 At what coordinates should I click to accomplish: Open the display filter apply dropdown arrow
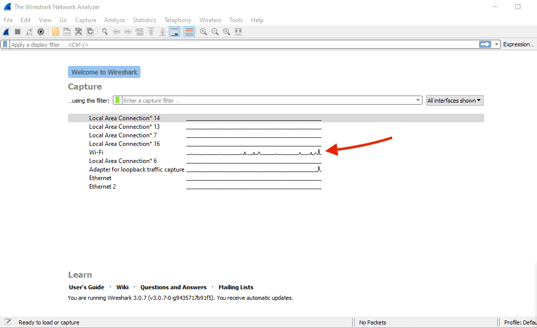pos(496,44)
